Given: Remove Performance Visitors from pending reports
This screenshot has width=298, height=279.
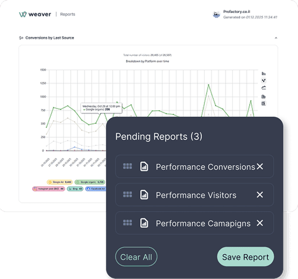Looking at the screenshot, I should click(x=260, y=195).
